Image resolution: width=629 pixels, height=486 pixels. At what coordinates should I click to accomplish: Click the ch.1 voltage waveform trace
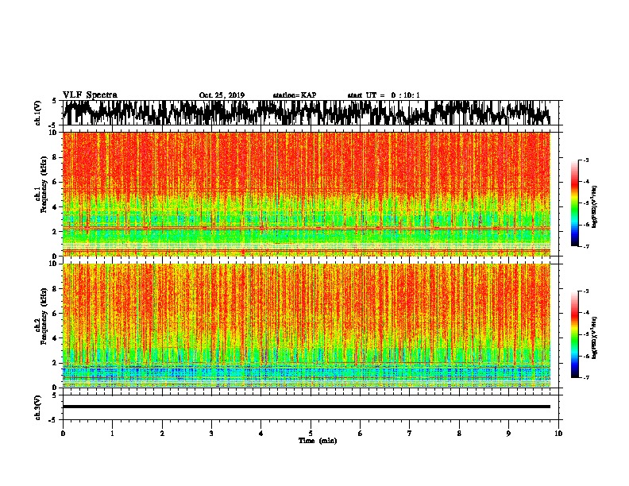[306, 113]
